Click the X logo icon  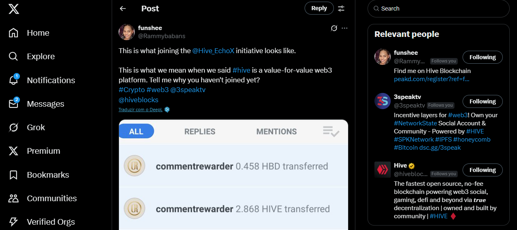tap(13, 9)
